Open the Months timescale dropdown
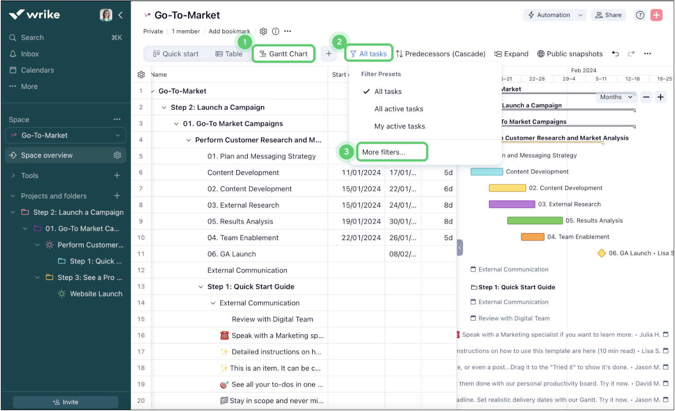Screen dimensions: 675x411 [x=616, y=97]
